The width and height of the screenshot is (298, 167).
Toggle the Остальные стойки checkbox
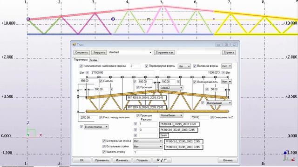coord(104,147)
